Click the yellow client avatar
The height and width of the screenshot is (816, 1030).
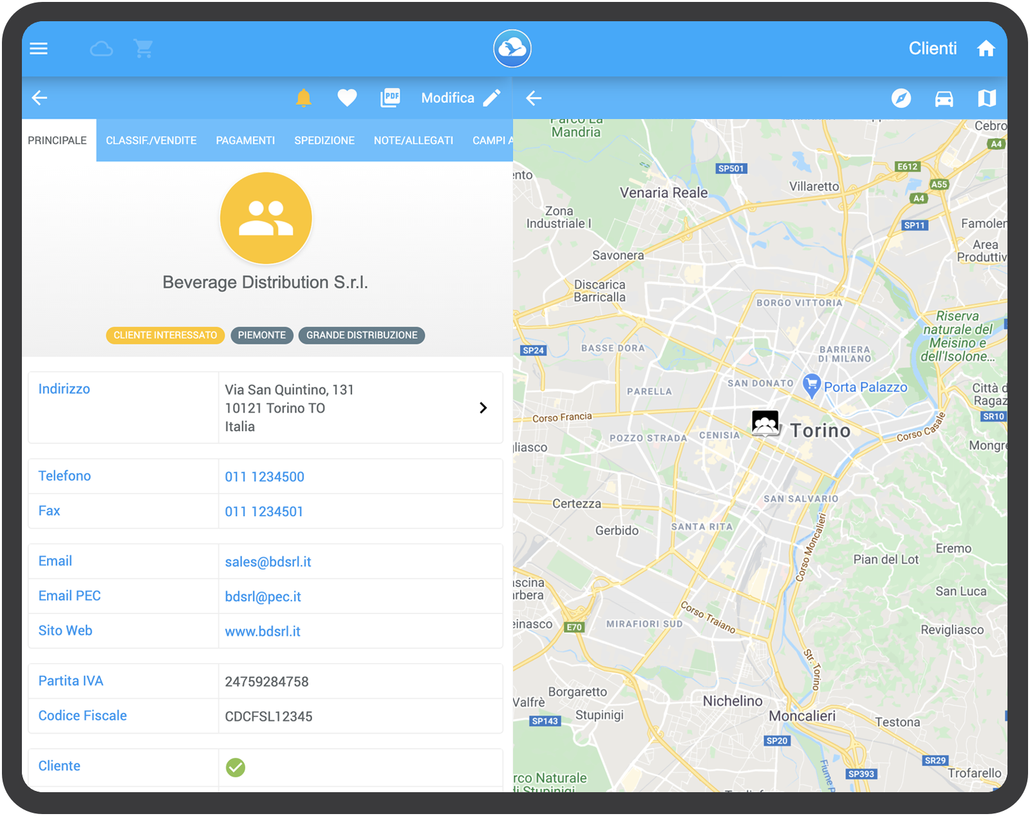(266, 218)
